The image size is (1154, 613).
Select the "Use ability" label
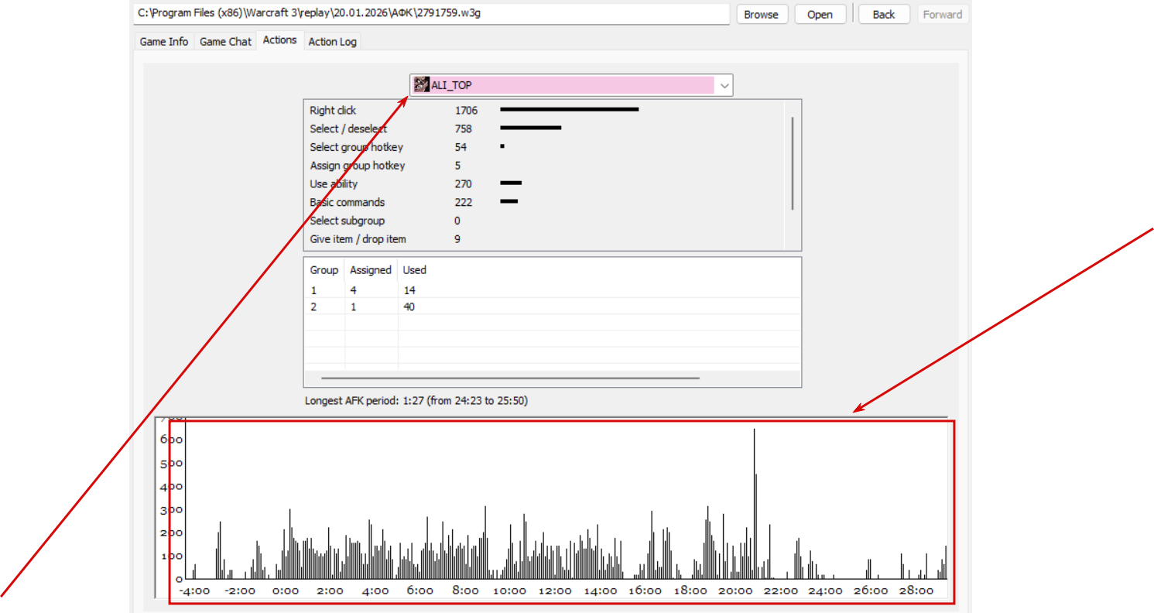[x=334, y=184]
